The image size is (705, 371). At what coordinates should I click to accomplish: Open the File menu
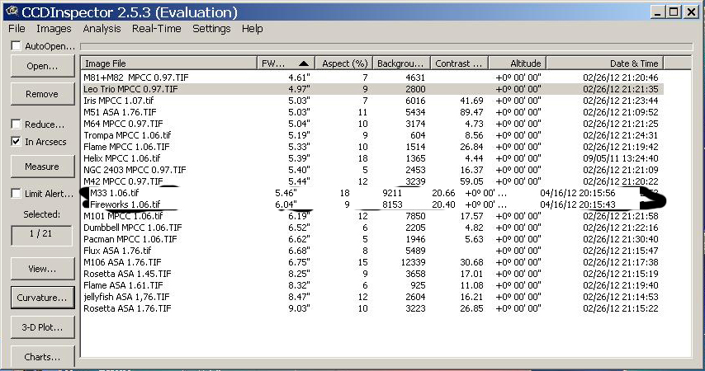click(17, 29)
